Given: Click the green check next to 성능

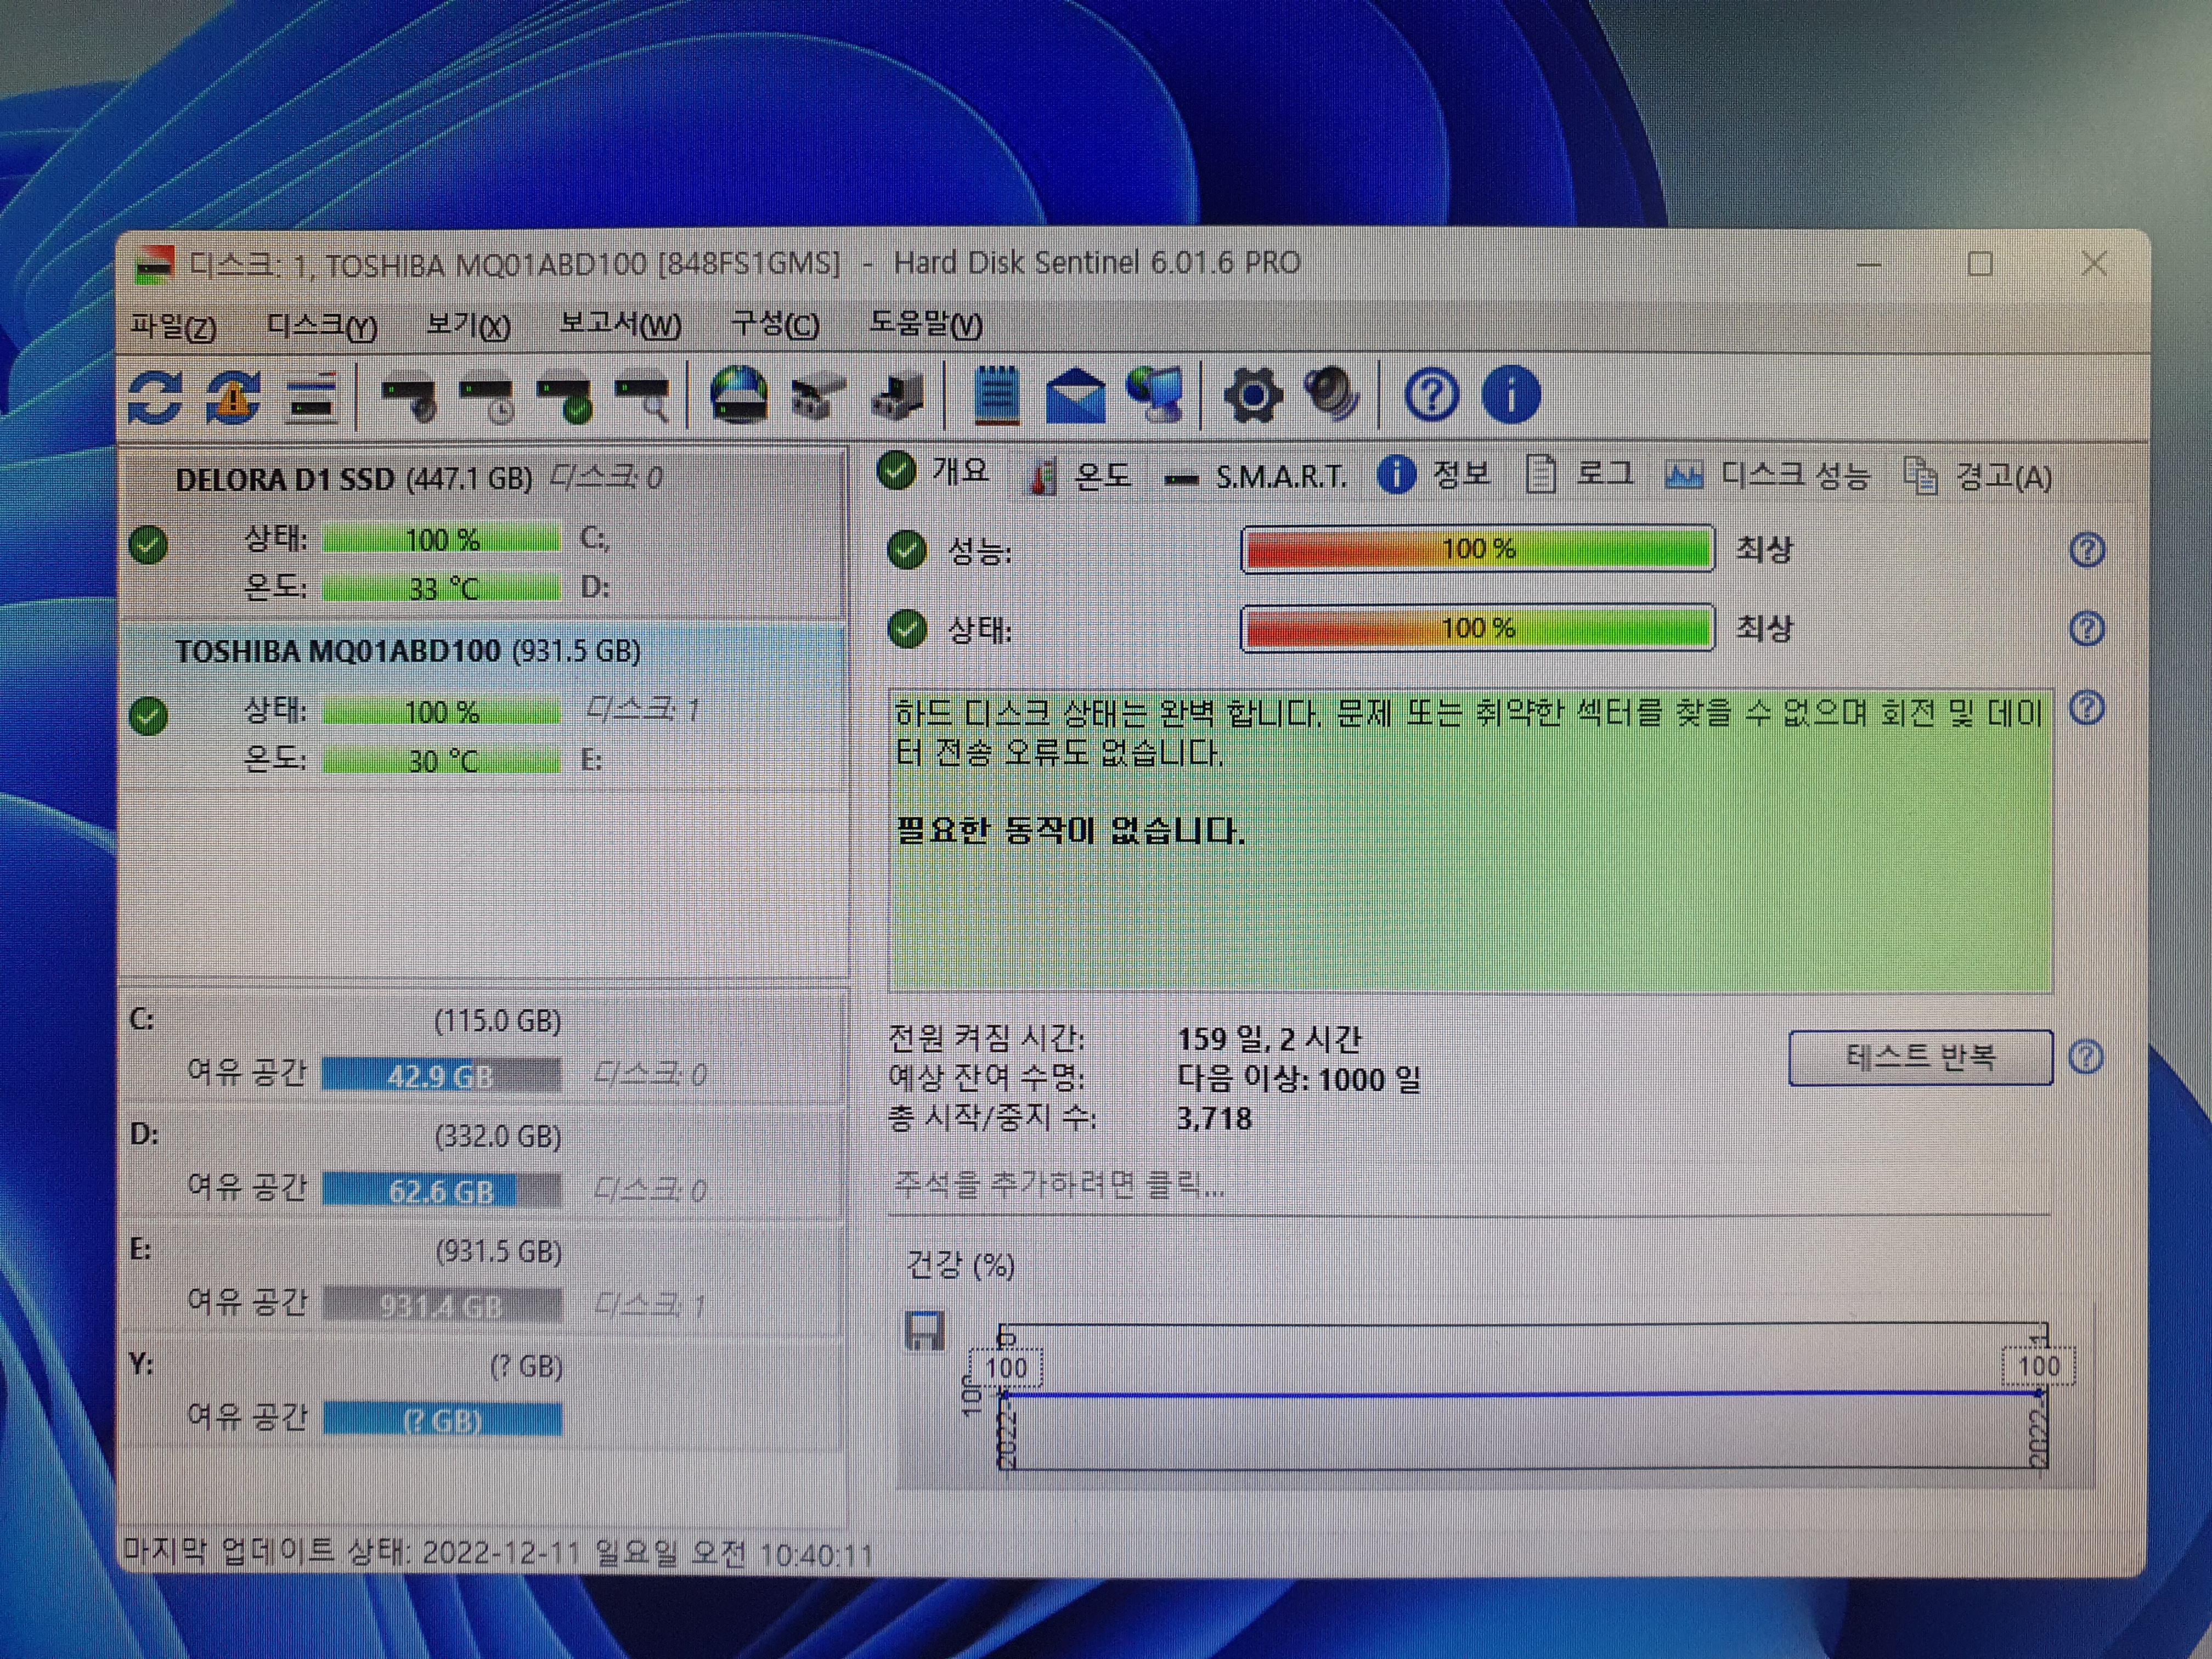Looking at the screenshot, I should coord(907,550).
